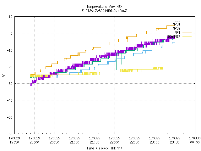This screenshot has height=151, width=201.
Task: Click the blue NPD2 legend line sample
Action: coord(187,28)
